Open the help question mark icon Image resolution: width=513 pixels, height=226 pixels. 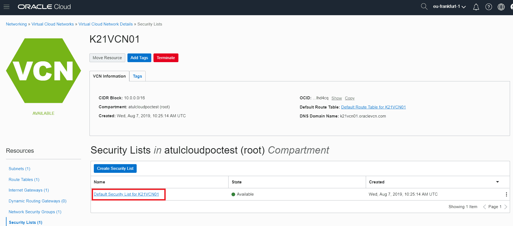[489, 7]
